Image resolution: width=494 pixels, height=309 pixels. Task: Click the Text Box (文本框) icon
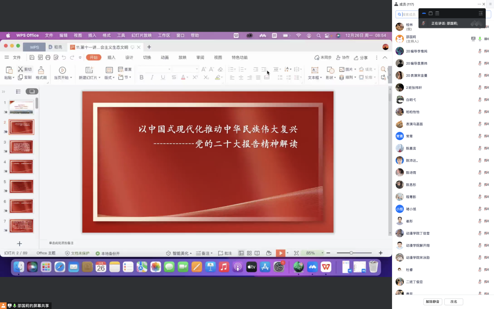pos(315,70)
